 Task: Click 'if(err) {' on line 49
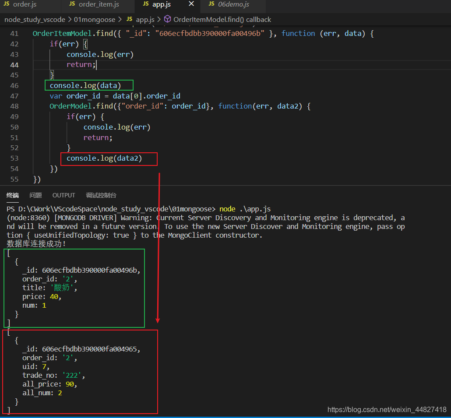(85, 117)
